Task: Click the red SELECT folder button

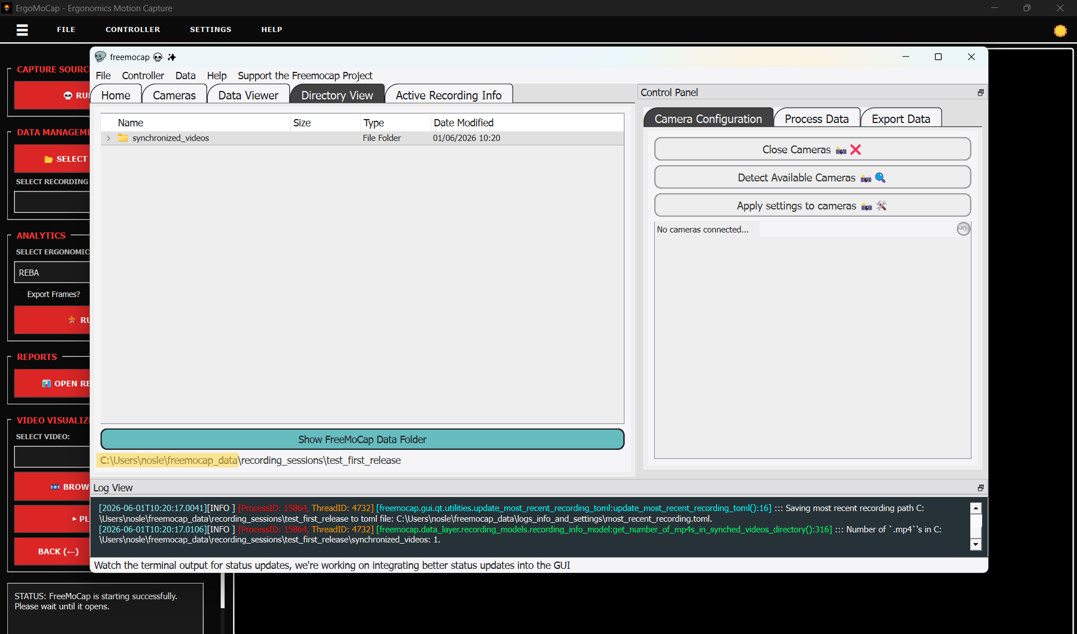Action: (x=52, y=159)
